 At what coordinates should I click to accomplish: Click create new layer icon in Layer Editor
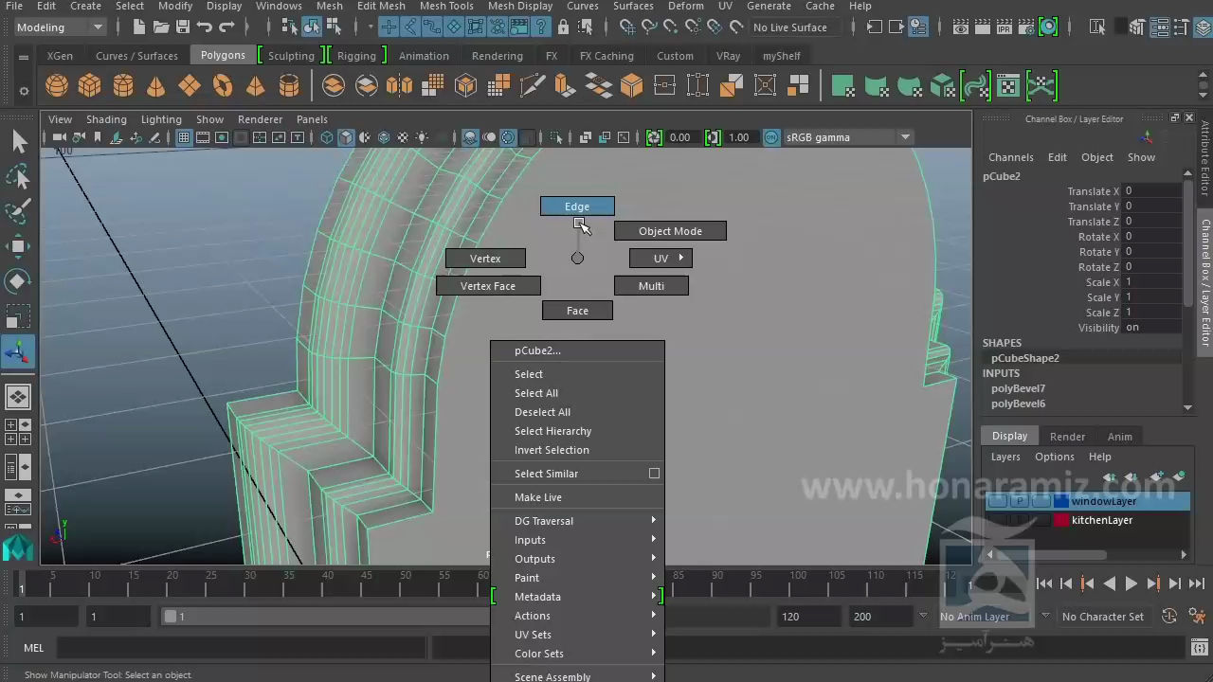click(x=1157, y=476)
